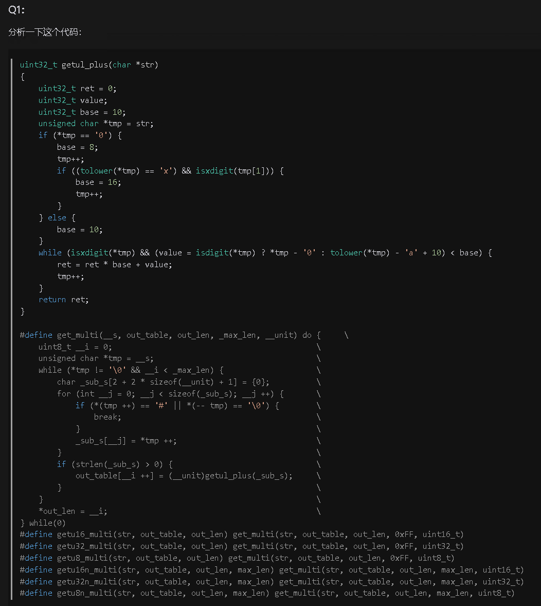This screenshot has height=606, width=541.
Task: Click the 'break;' statement in the macro
Action: tap(107, 417)
